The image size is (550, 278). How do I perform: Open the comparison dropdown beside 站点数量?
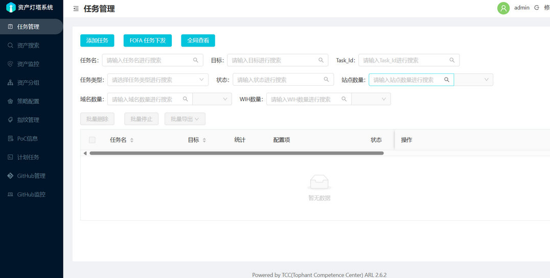473,80
